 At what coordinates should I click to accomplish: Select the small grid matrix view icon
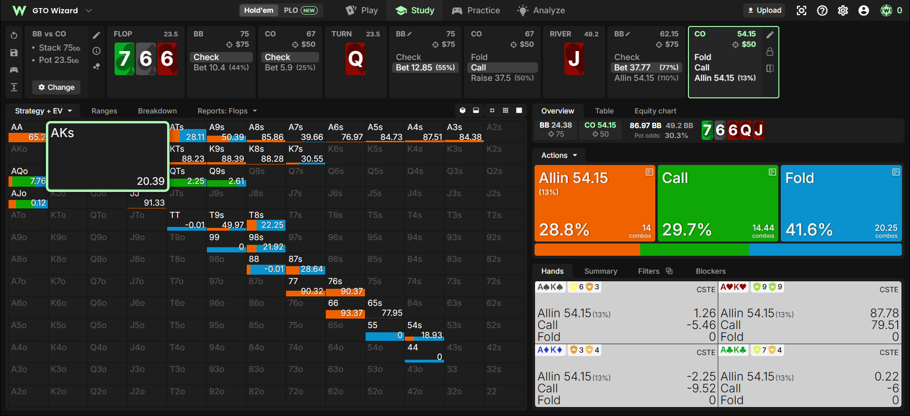(x=506, y=111)
